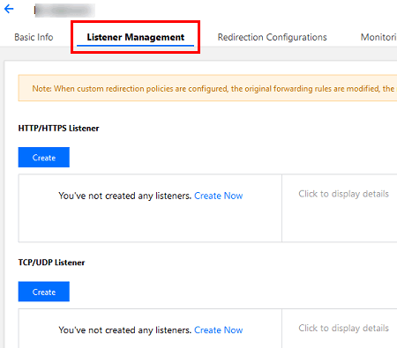Screen dimensions: 397x348
Task: Click the TCP/UDP Listener section heading
Action: 51,263
